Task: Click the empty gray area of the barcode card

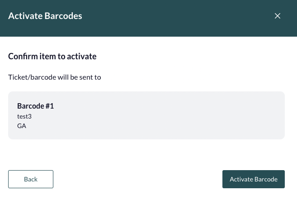Action: (x=170, y=116)
